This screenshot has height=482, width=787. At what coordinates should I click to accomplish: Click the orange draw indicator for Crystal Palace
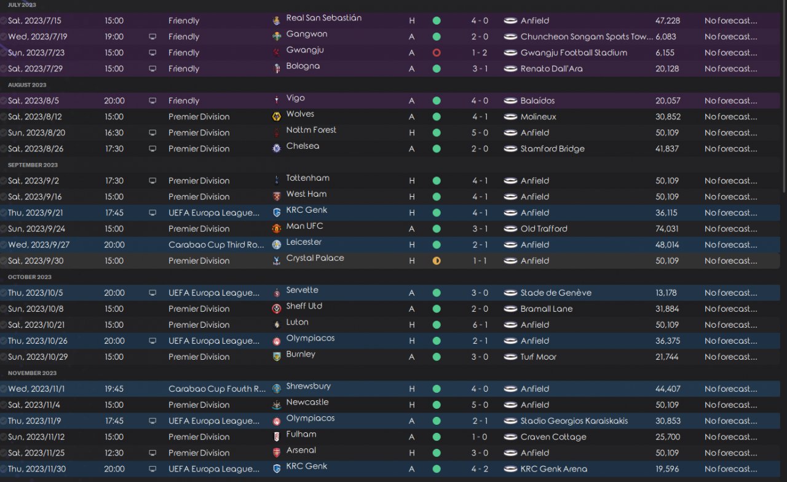(x=437, y=261)
